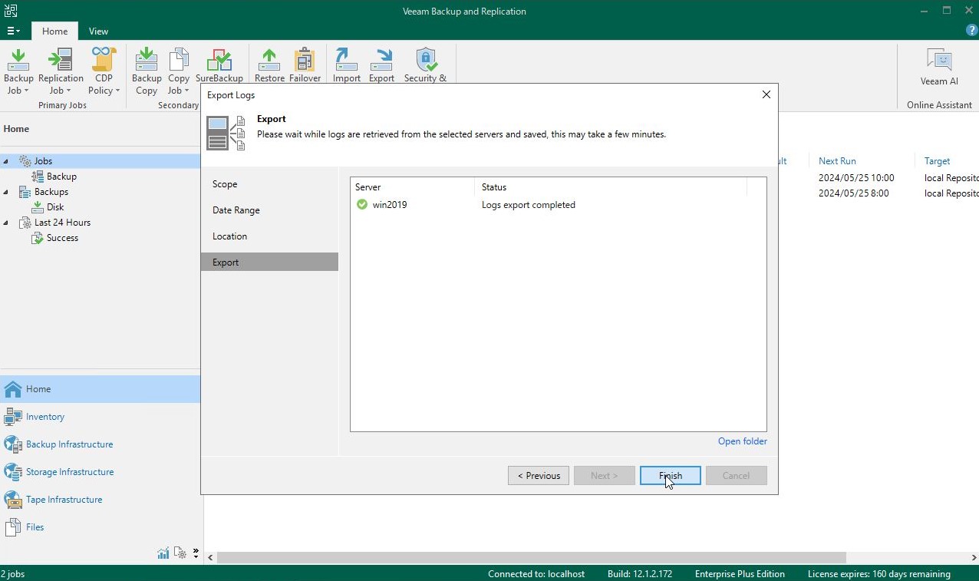The width and height of the screenshot is (979, 581).
Task: Select Disk under Backups
Action: pyautogui.click(x=55, y=207)
